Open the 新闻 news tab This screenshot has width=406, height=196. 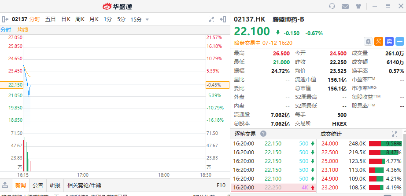[x=20, y=185]
